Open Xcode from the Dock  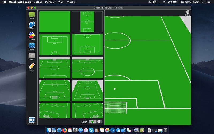click(123, 130)
